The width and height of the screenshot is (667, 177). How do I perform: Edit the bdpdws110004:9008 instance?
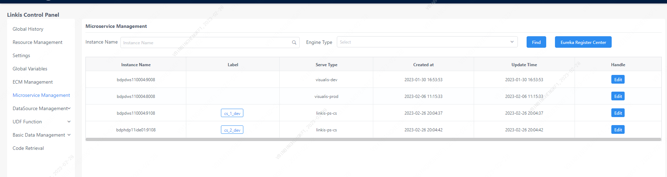click(618, 79)
